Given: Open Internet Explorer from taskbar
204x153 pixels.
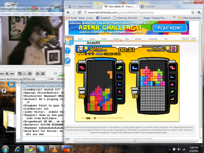Looking at the screenshot, I should click(18, 149).
